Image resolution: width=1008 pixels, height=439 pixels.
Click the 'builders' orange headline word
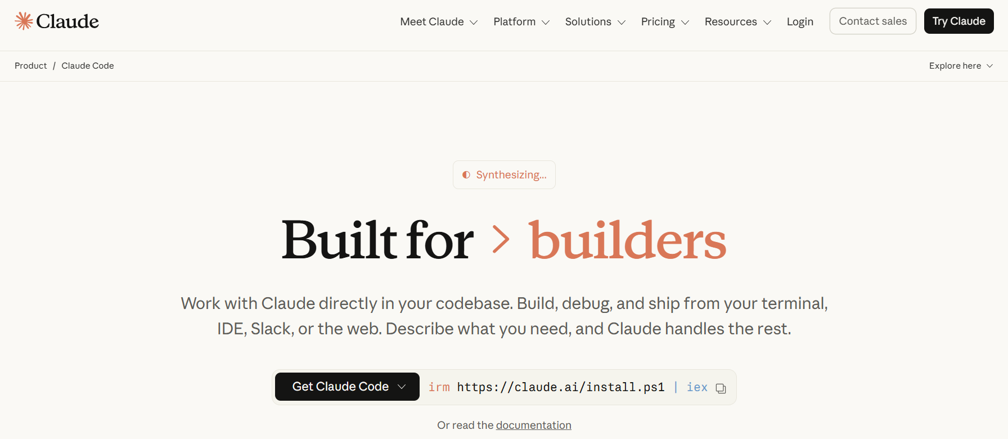628,240
